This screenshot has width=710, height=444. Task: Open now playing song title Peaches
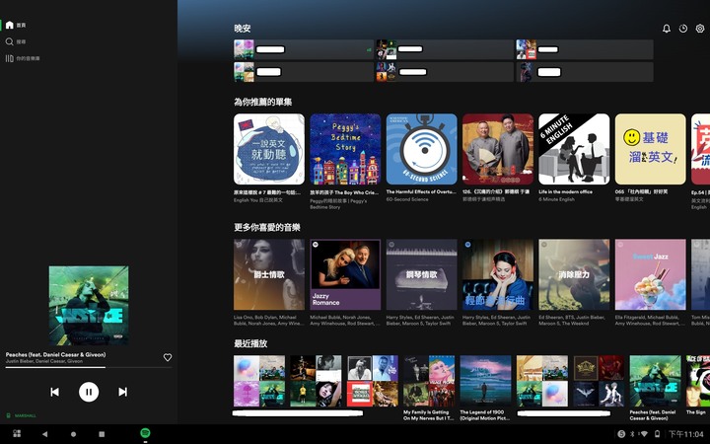[x=55, y=354]
